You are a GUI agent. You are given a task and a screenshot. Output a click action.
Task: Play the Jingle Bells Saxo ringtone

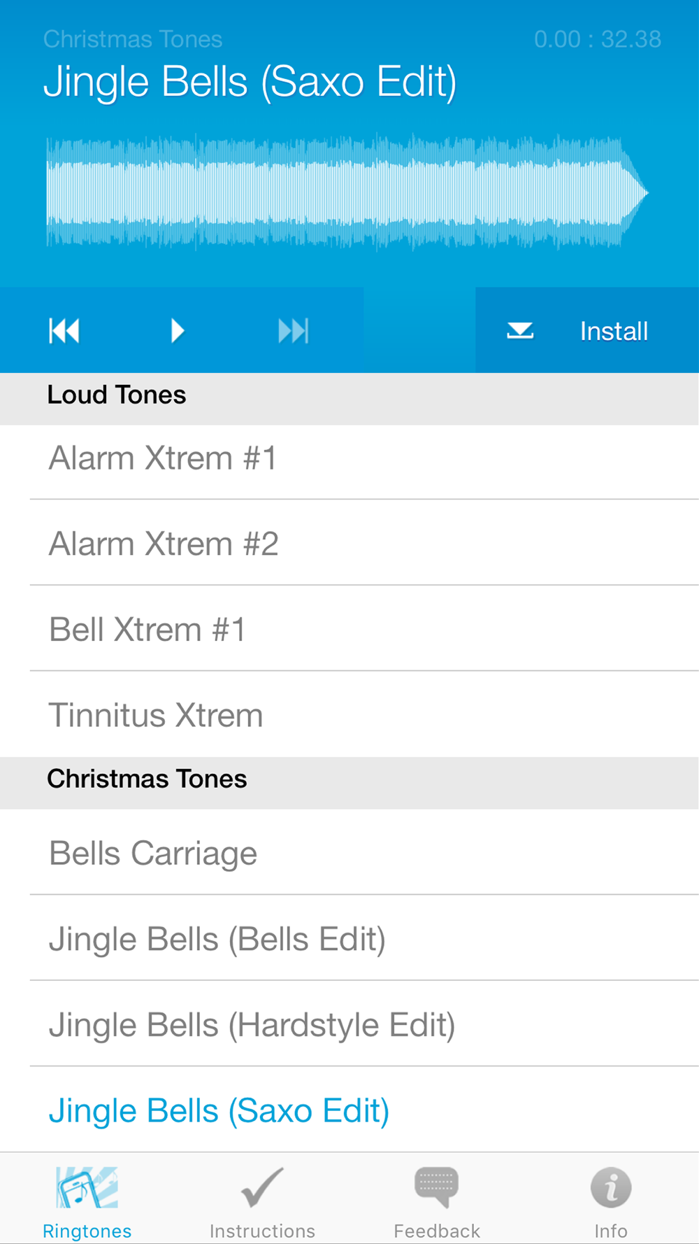[178, 331]
